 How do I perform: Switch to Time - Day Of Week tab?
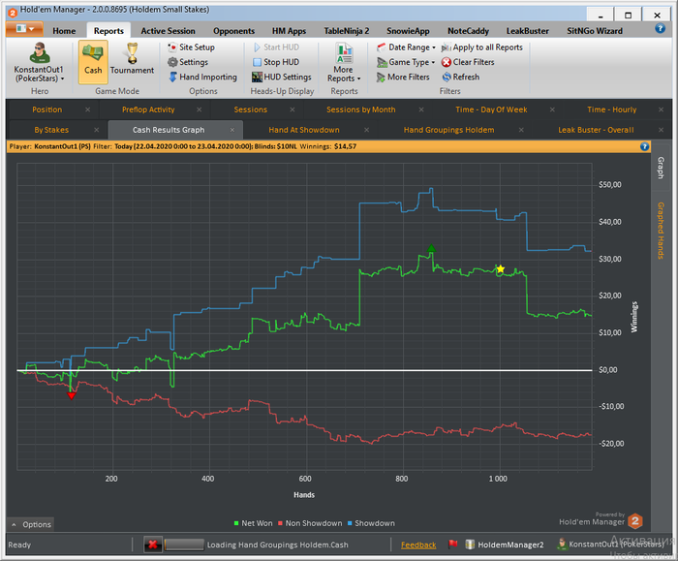click(x=491, y=109)
